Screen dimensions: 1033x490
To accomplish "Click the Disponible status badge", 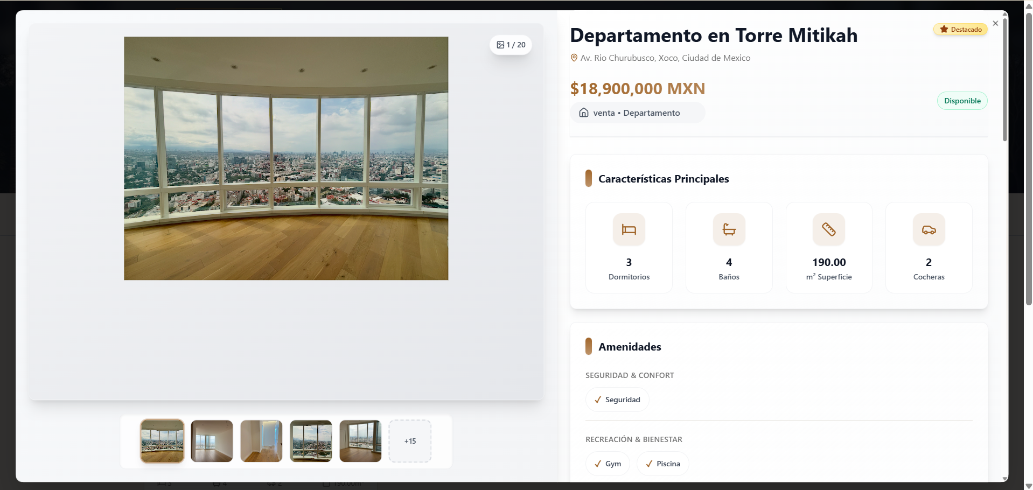I will point(962,101).
